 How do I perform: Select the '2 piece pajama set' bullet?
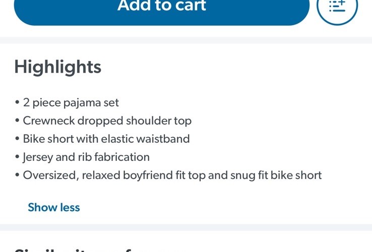pos(71,103)
